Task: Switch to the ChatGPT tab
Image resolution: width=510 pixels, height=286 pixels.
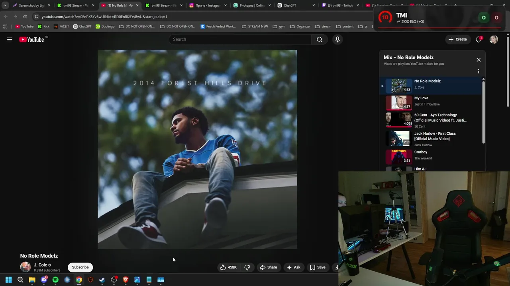Action: tap(296, 6)
